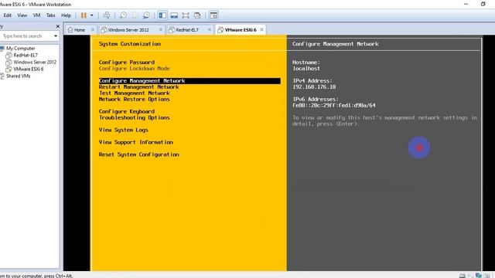Image resolution: width=495 pixels, height=278 pixels.
Task: Take a snapshot of this virtual machine
Action: (123, 15)
